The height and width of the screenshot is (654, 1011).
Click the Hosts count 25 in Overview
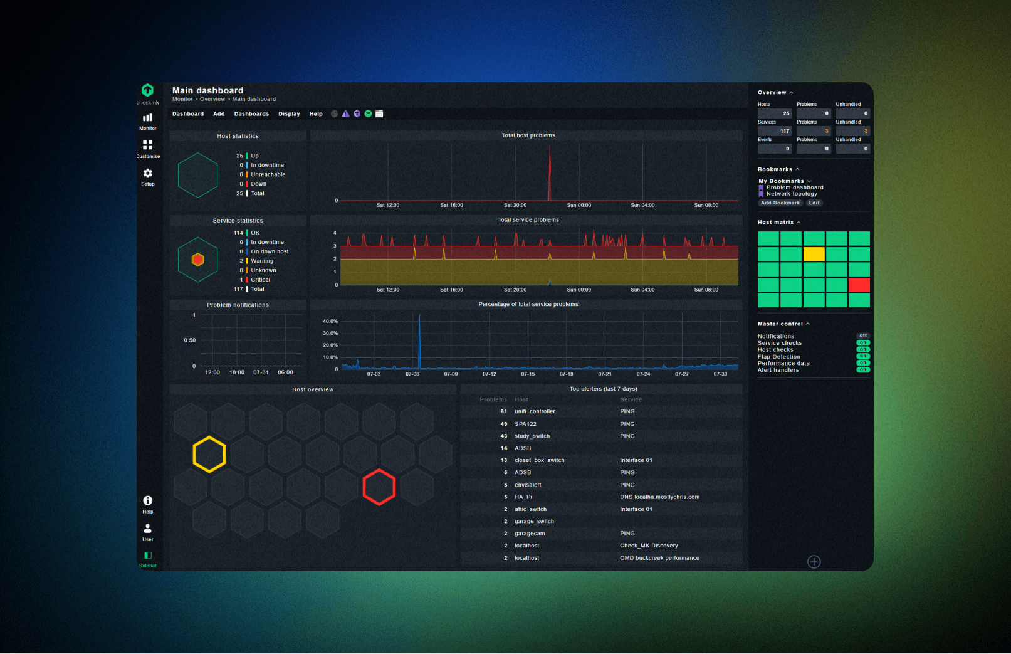click(775, 113)
